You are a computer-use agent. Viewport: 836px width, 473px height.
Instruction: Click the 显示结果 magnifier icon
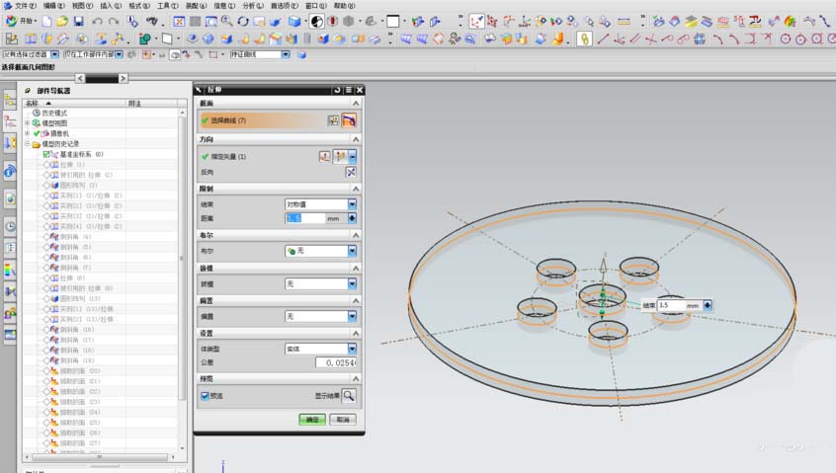[349, 396]
